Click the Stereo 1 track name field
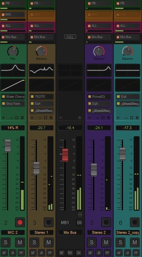 42,233
